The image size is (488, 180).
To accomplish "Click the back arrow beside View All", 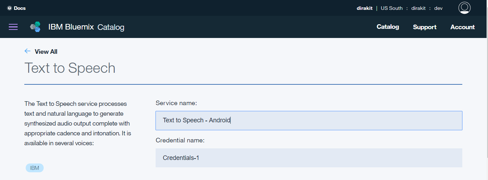I will tap(27, 51).
